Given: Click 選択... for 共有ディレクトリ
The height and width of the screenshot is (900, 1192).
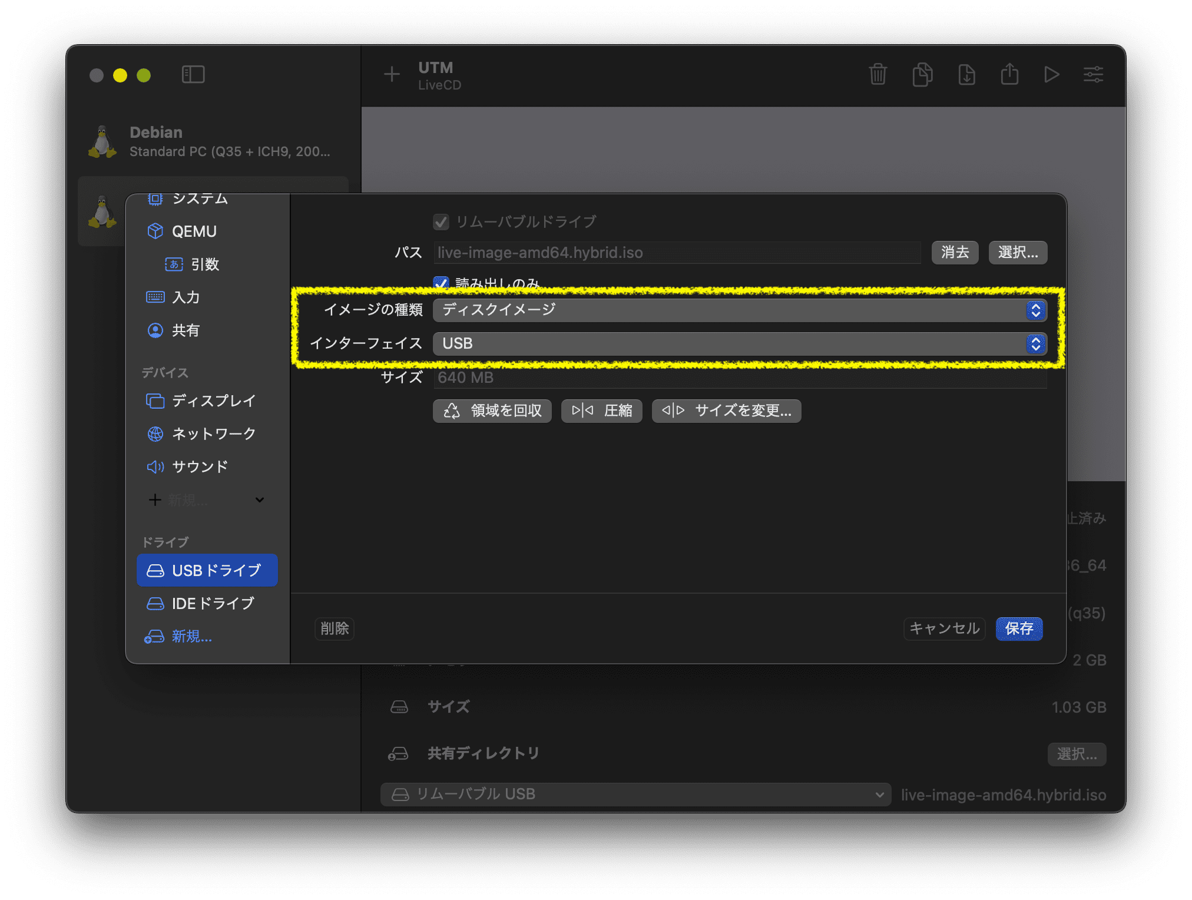Looking at the screenshot, I should 1077,754.
